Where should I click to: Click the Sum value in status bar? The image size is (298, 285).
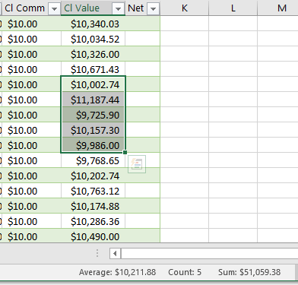pyautogui.click(x=249, y=272)
